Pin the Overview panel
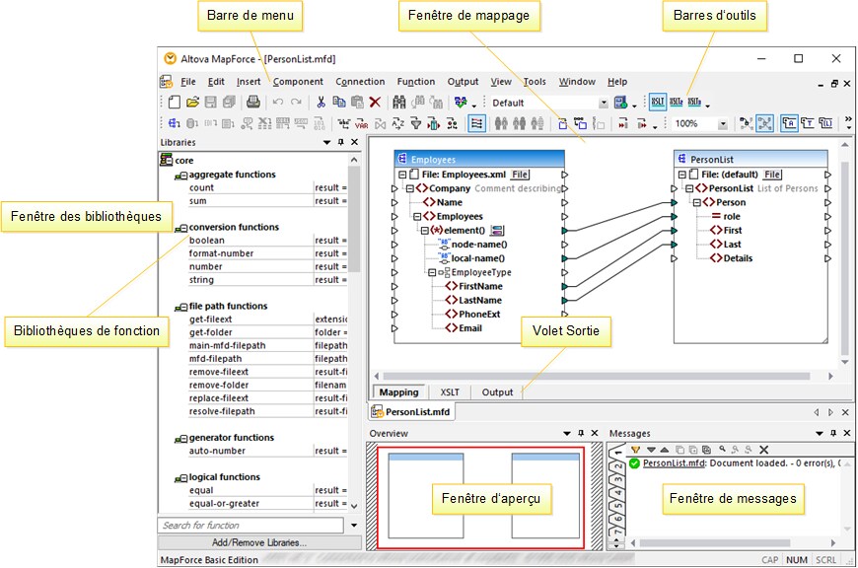Image resolution: width=858 pixels, height=568 pixels. tap(581, 434)
